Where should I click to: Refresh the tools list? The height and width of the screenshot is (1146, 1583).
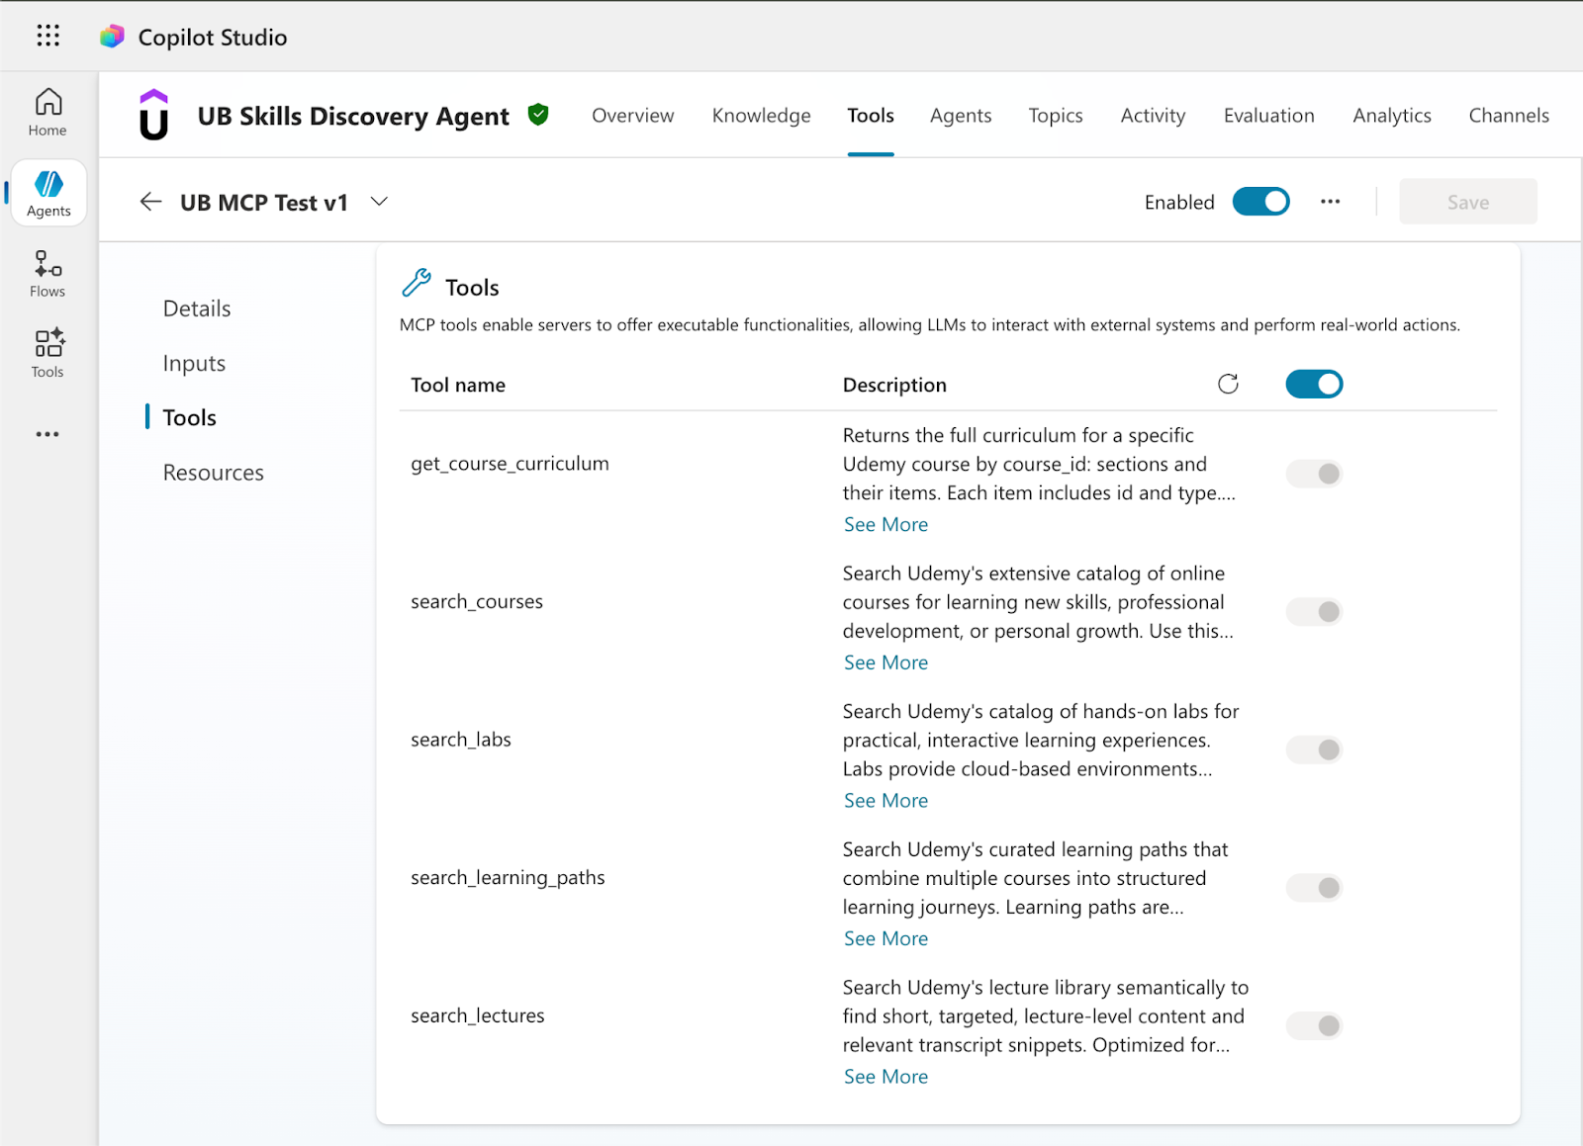(1228, 384)
